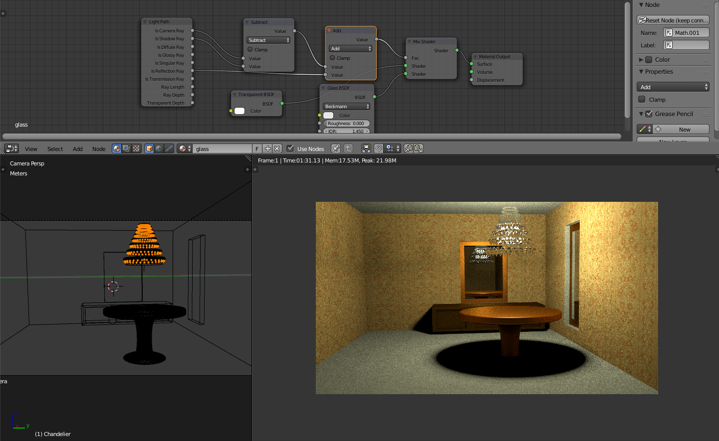This screenshot has width=719, height=441.
Task: Adjust IOR 1.450 value field
Action: (346, 131)
